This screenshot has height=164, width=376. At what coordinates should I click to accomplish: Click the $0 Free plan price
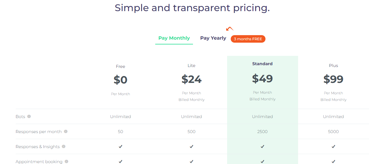tap(121, 80)
